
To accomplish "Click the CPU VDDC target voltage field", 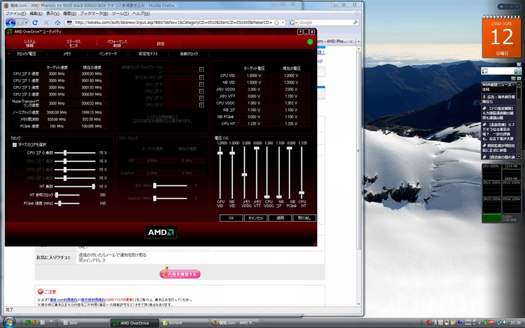I will pos(254,103).
